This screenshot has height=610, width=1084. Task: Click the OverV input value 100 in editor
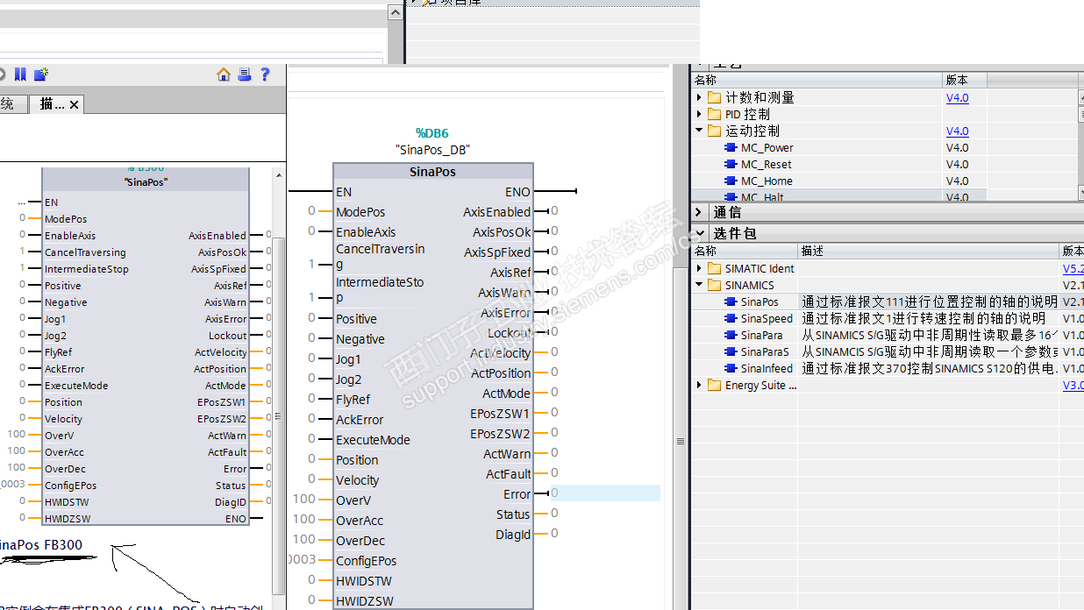coord(303,500)
